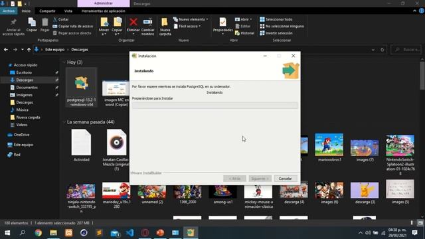
Task: Open the notification center icon
Action: (x=414, y=233)
